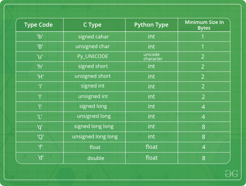Click the Py_UNICODE cell
This screenshot has width=246, height=186.
pyautogui.click(x=93, y=57)
